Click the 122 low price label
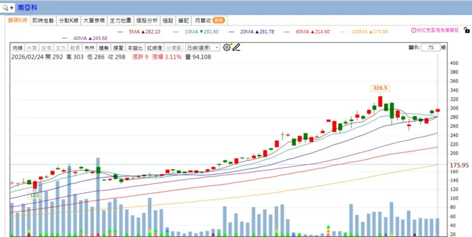The width and height of the screenshot is (472, 237). [x=34, y=196]
